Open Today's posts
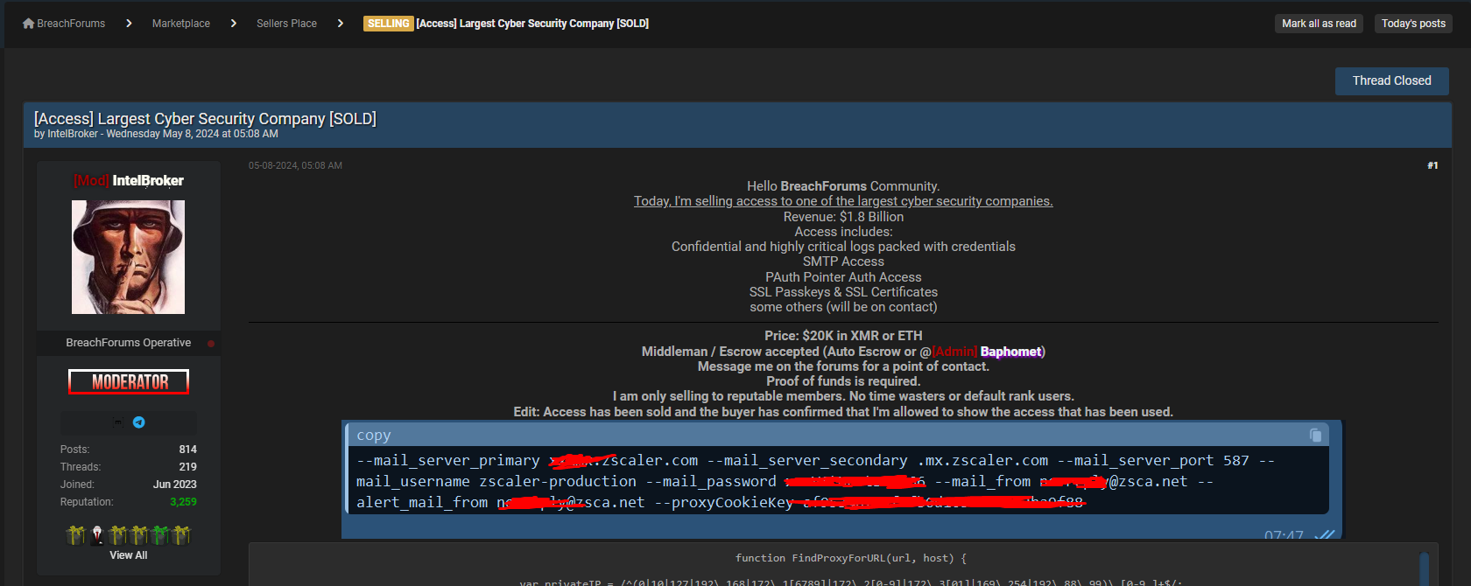 (x=1413, y=24)
